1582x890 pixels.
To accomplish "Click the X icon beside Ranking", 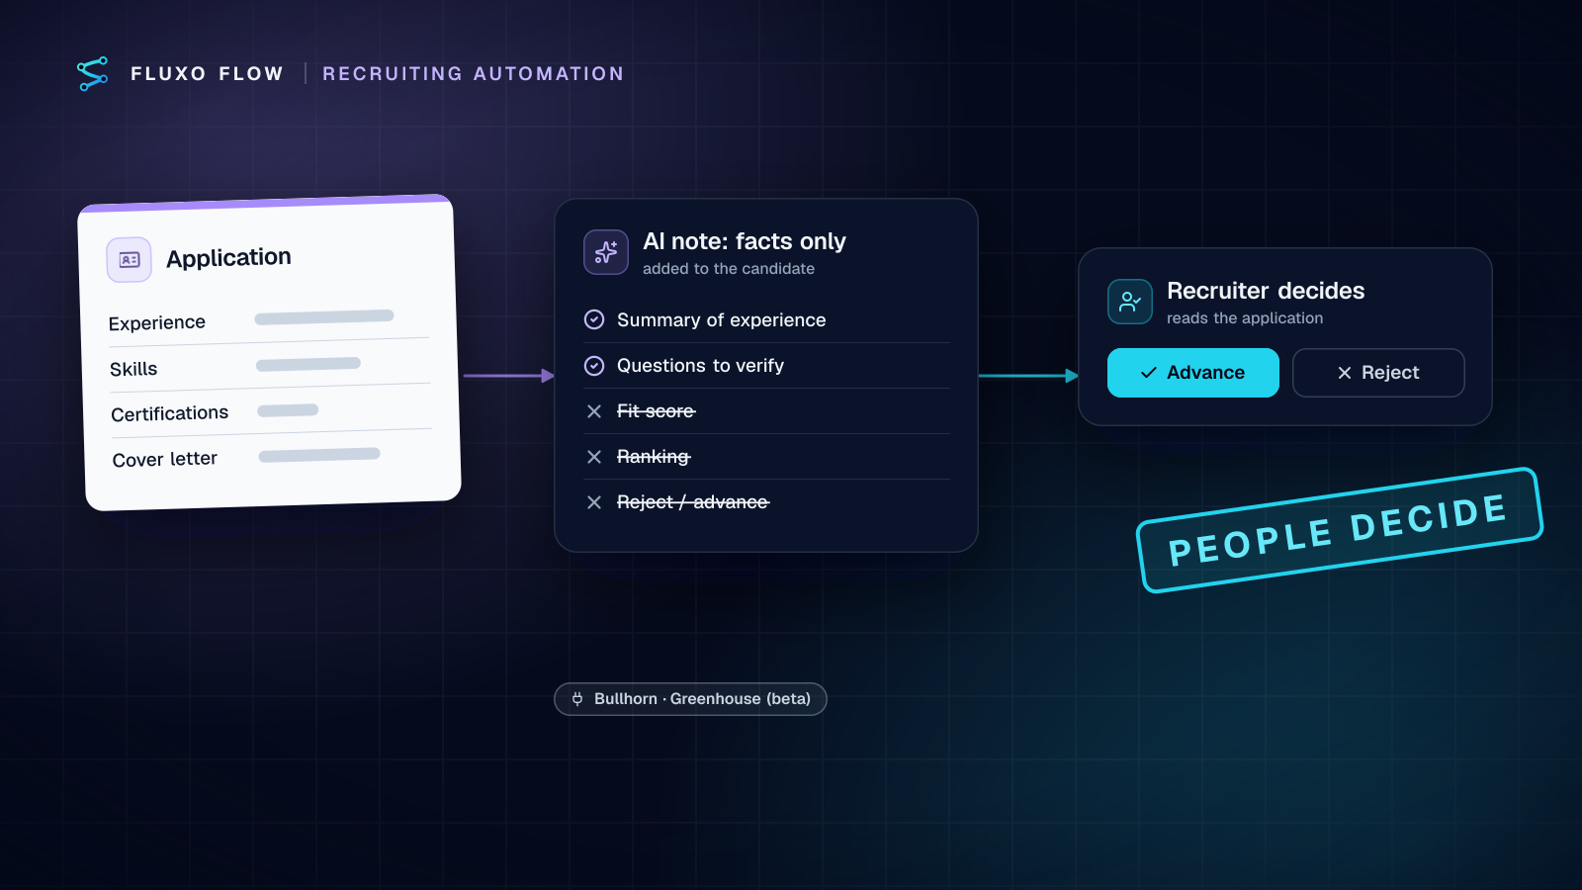I will click(594, 457).
